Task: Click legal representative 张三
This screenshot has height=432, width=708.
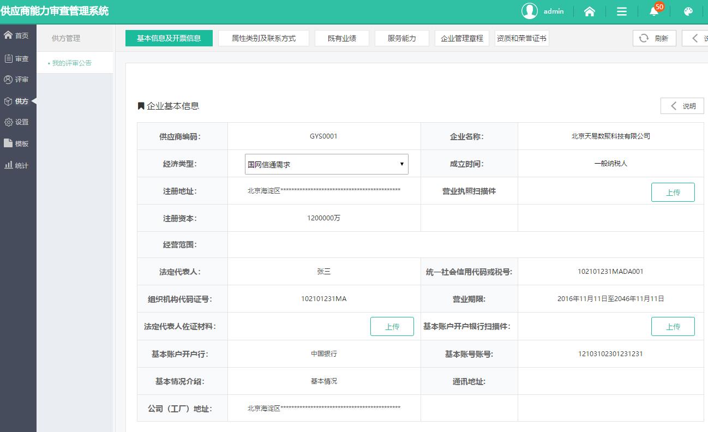Action: click(324, 271)
